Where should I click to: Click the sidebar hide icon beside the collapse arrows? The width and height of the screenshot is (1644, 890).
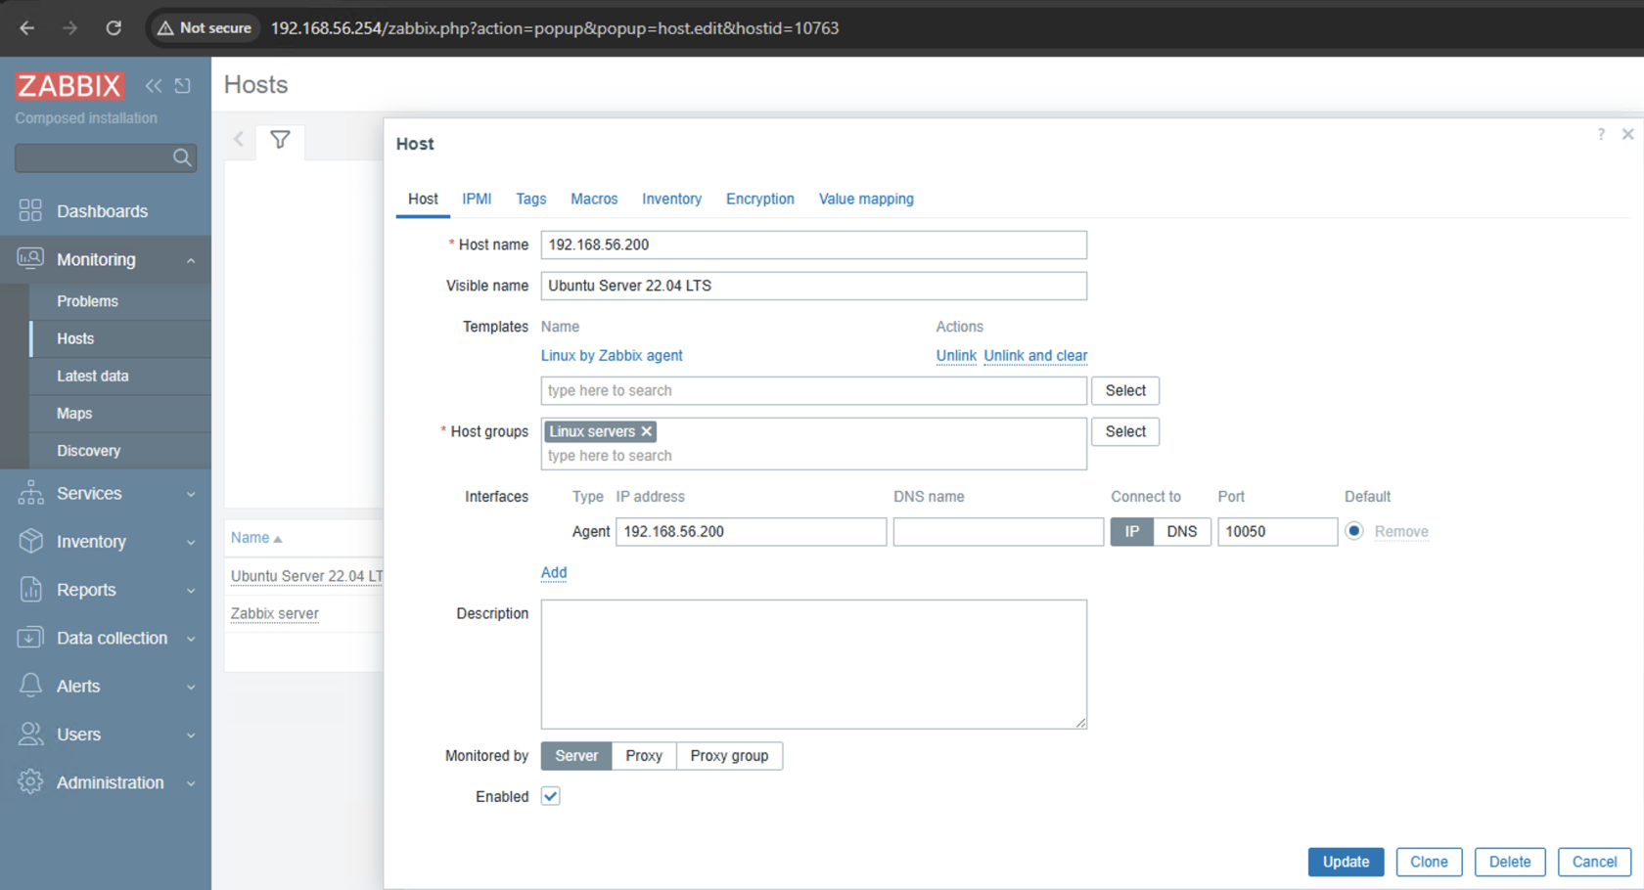[183, 86]
